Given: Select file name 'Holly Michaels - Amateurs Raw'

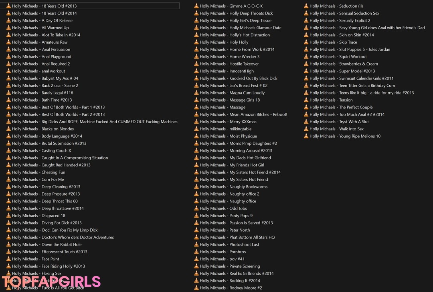Looking at the screenshot, I should coord(39,42).
